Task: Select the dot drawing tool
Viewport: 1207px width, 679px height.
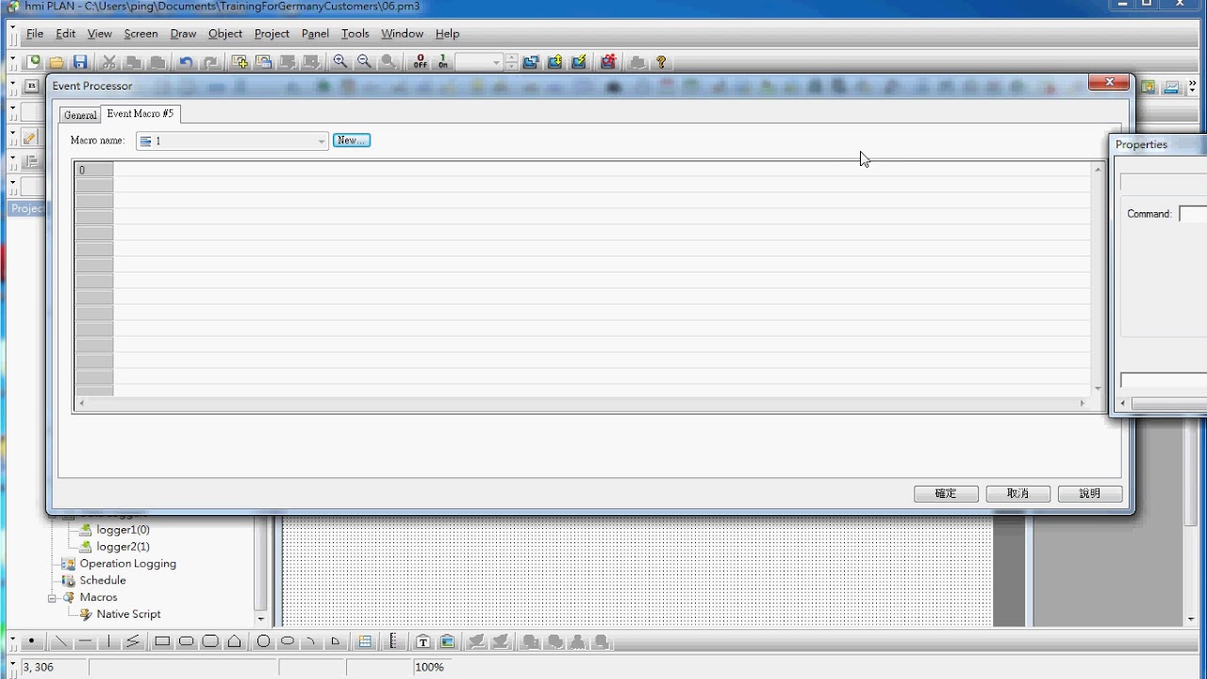Action: (x=31, y=641)
